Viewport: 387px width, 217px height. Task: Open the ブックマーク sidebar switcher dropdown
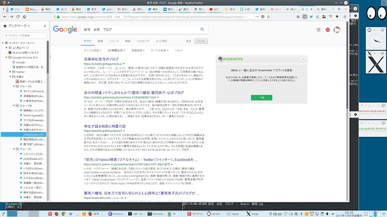(x=19, y=26)
